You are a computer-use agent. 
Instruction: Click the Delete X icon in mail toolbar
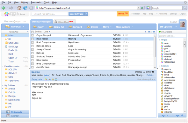(x=89, y=27)
